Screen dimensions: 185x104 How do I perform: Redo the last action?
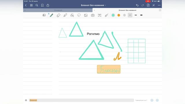tap(143, 5)
